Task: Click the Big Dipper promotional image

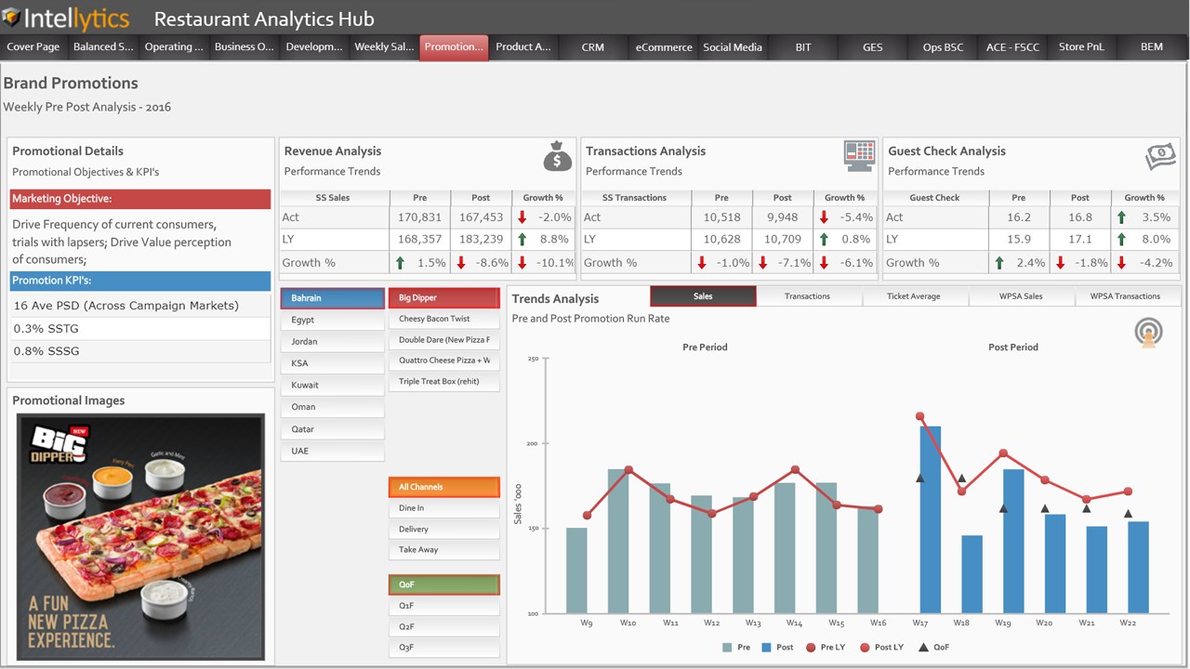Action: click(x=140, y=536)
